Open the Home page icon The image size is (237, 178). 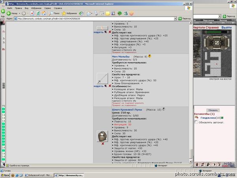click(x=44, y=13)
